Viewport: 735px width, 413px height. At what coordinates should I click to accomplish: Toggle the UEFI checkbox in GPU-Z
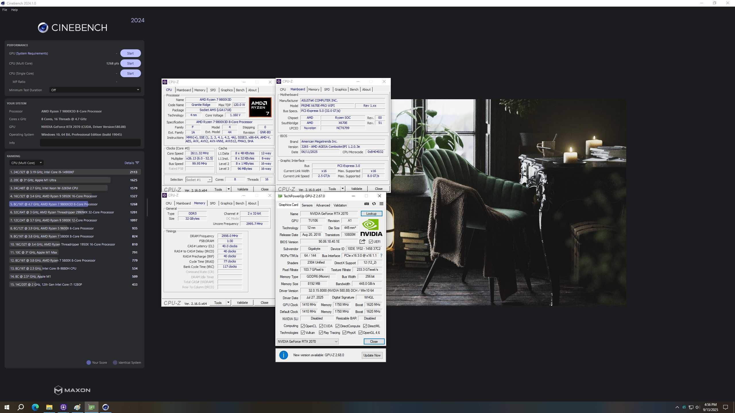(x=371, y=241)
